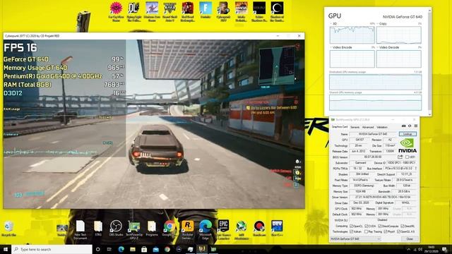Open the New Text Document desktop file

click(80, 230)
